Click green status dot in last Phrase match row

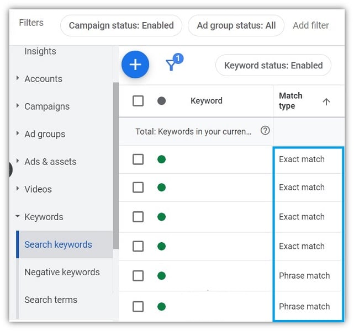(x=161, y=307)
